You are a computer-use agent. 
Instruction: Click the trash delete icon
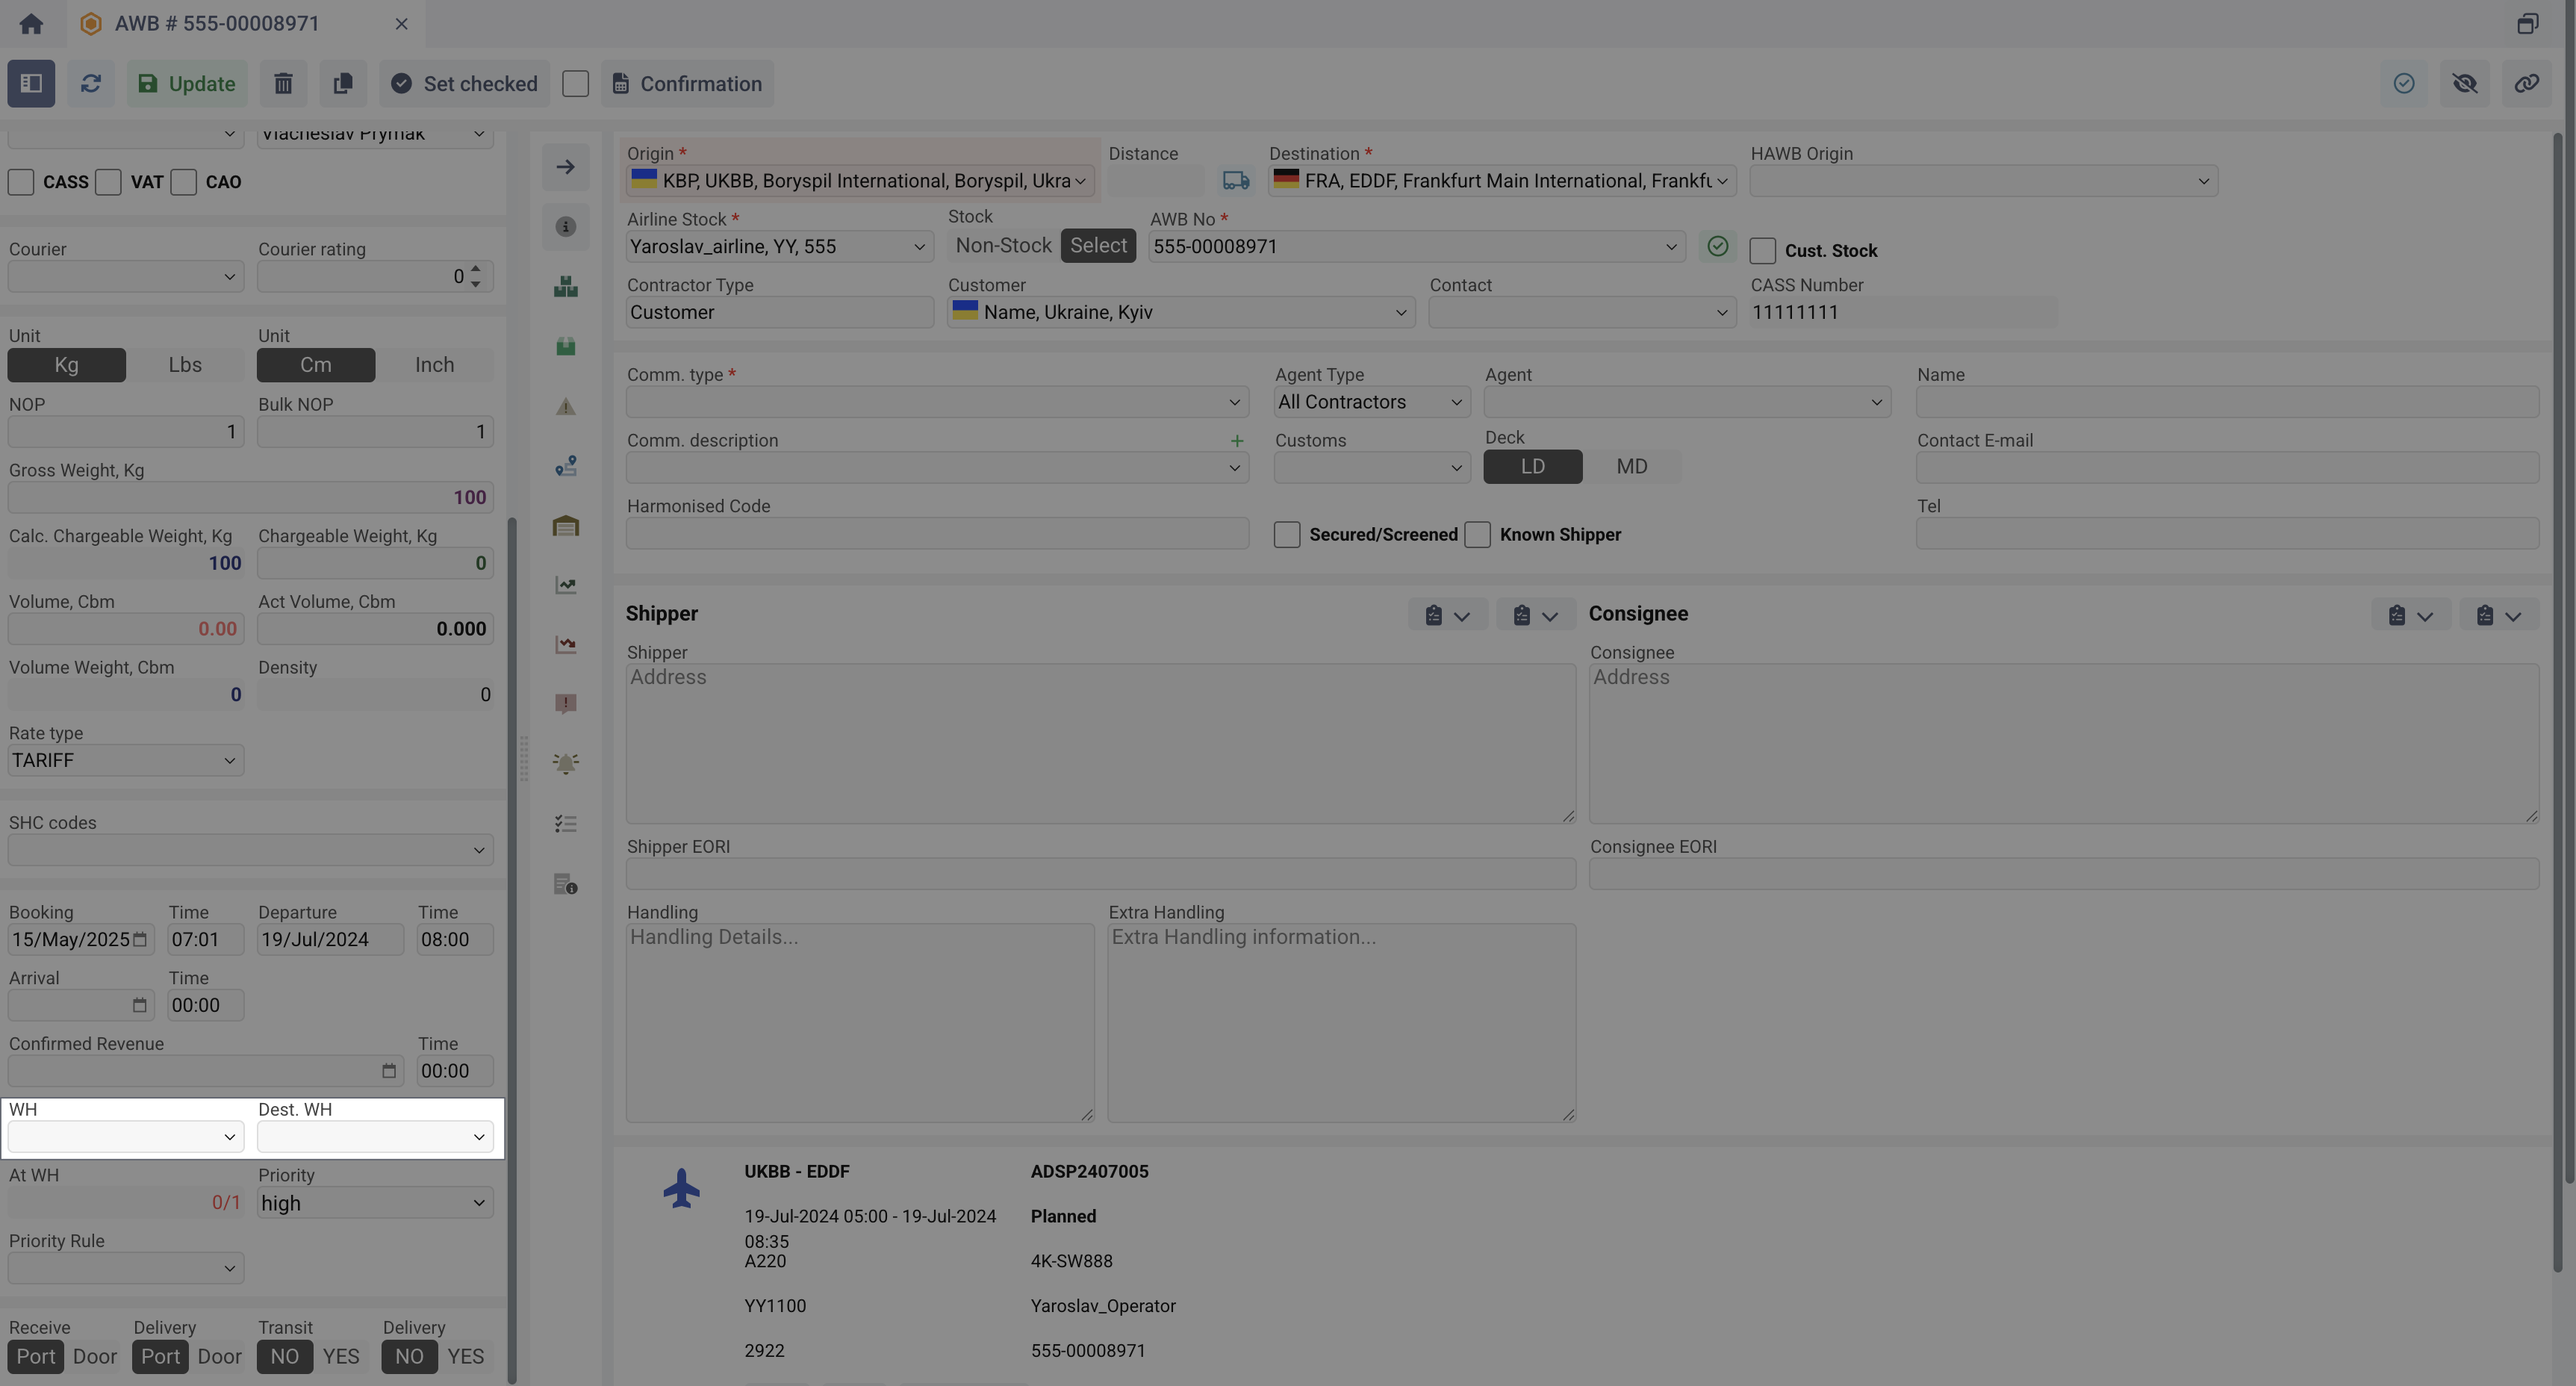tap(283, 84)
